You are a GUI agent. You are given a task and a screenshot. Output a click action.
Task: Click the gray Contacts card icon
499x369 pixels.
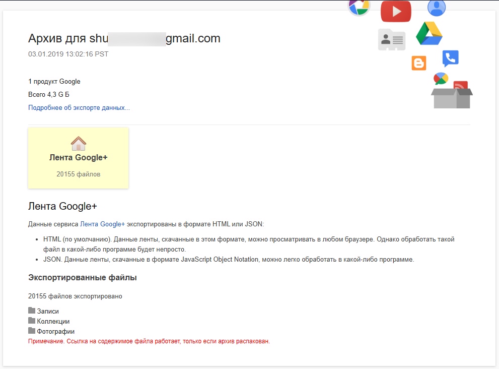pyautogui.click(x=392, y=40)
